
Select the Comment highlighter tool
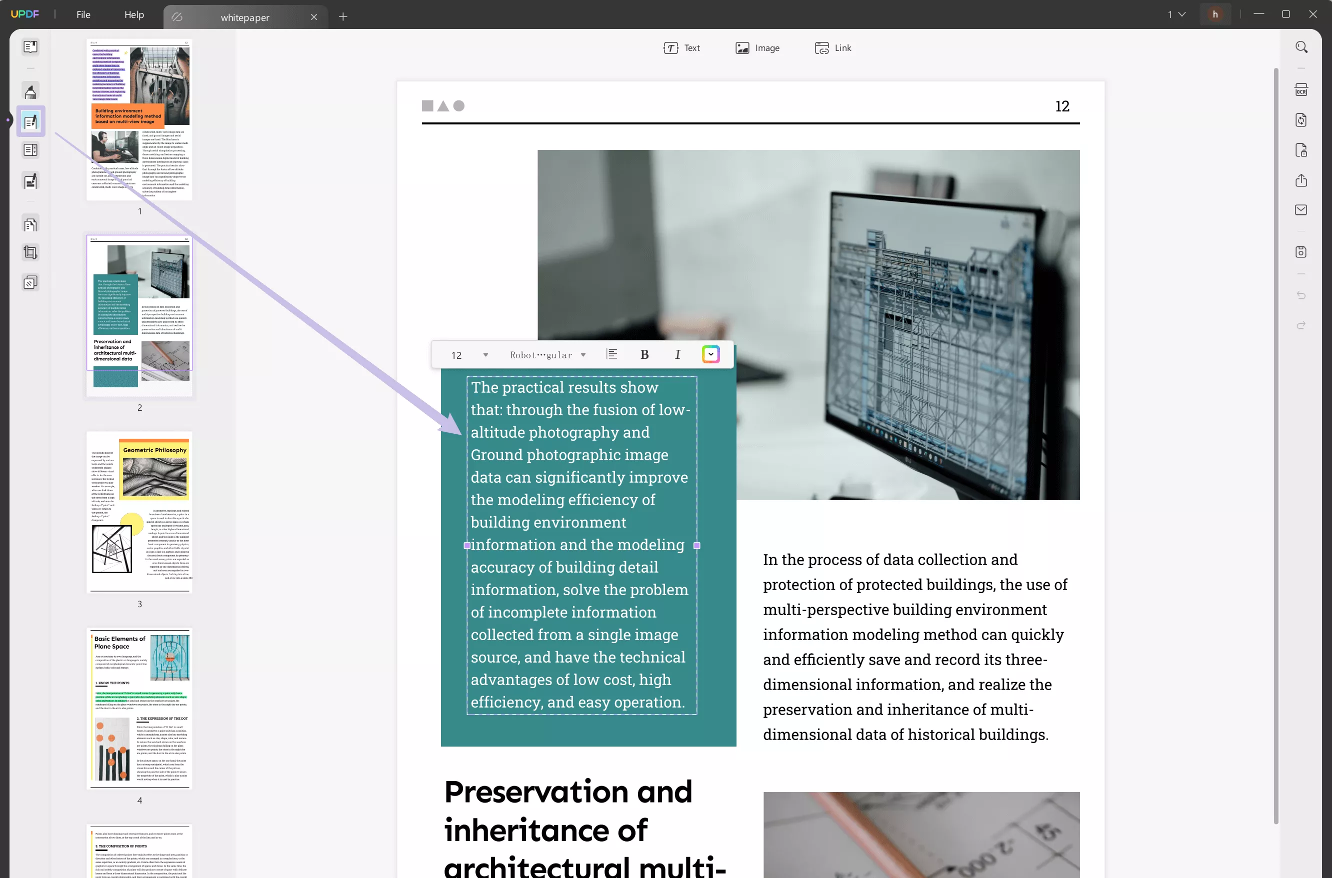pos(30,91)
